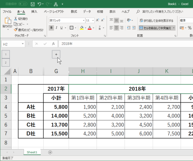The image size is (193, 161).
Task: Toggle セルを結合して中央揃え merge button
Action: tap(155, 28)
